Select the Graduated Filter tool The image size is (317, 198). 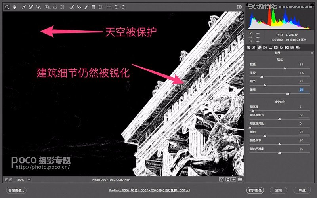click(93, 7)
